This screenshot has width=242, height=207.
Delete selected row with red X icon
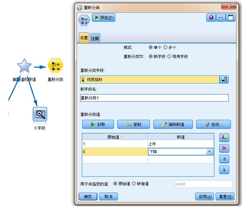coord(224,149)
